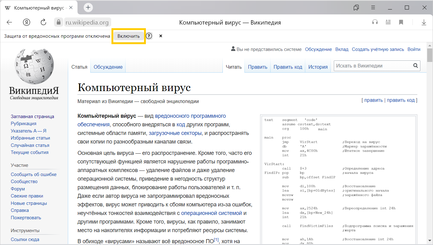Open the bookmarks panel icon in title bar
This screenshot has width=433, height=245.
click(356, 8)
